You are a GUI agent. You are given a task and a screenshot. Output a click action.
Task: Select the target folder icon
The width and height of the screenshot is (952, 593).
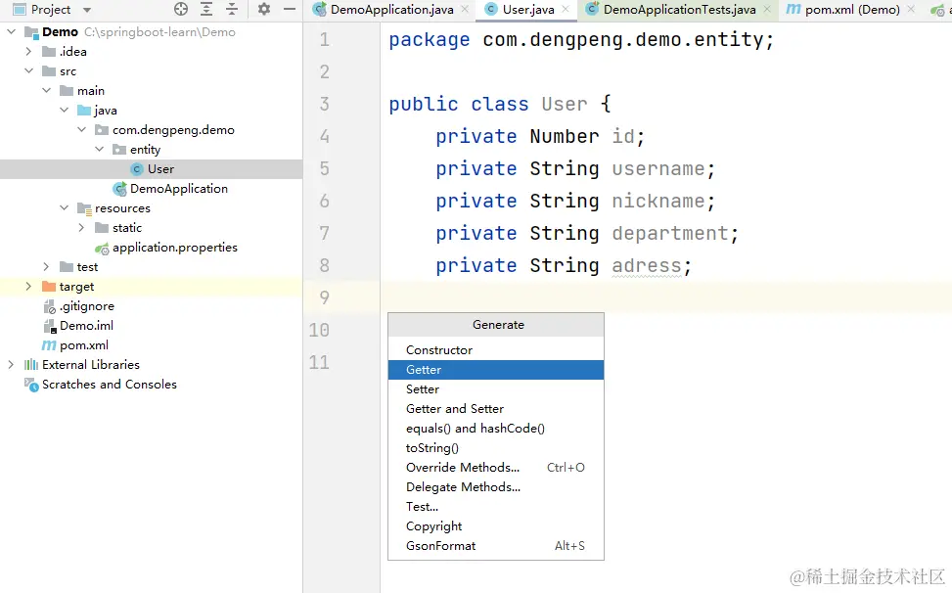(49, 286)
